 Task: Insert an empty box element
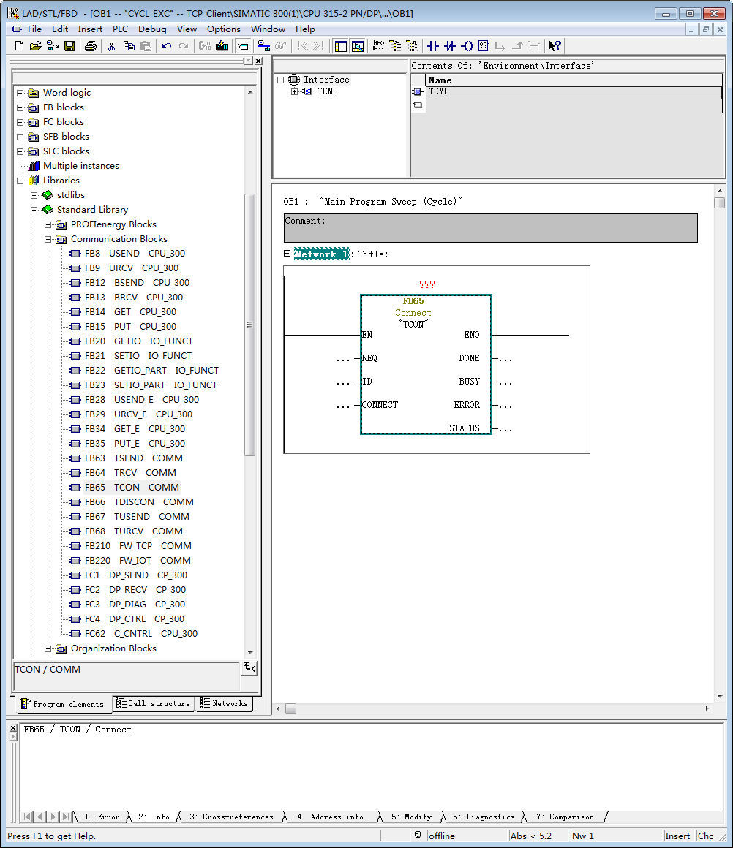[484, 46]
